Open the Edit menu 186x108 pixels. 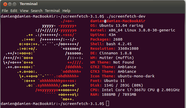14,11
